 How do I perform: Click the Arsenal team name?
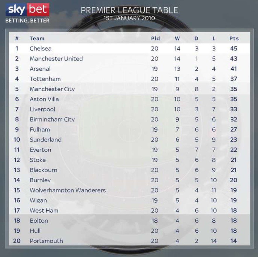click(x=40, y=69)
